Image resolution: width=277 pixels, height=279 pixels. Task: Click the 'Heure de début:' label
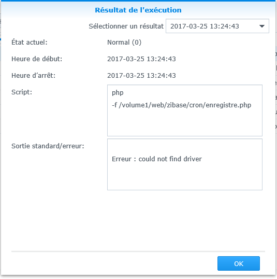click(37, 59)
